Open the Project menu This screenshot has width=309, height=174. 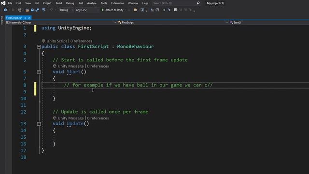tap(47, 3)
